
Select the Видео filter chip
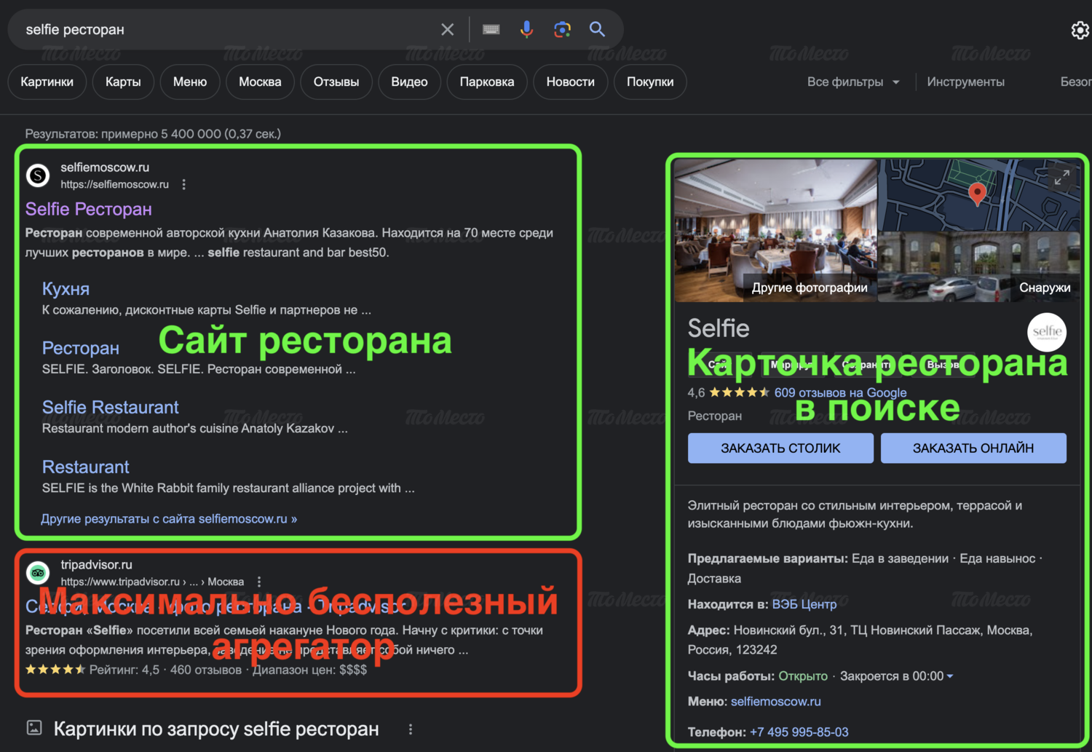click(409, 82)
